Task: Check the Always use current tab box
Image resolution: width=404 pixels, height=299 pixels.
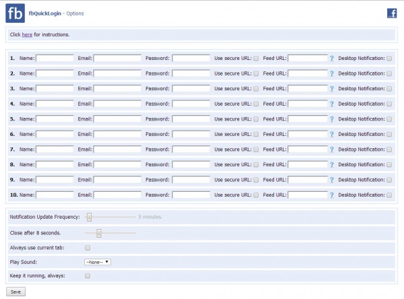Action: pos(88,248)
